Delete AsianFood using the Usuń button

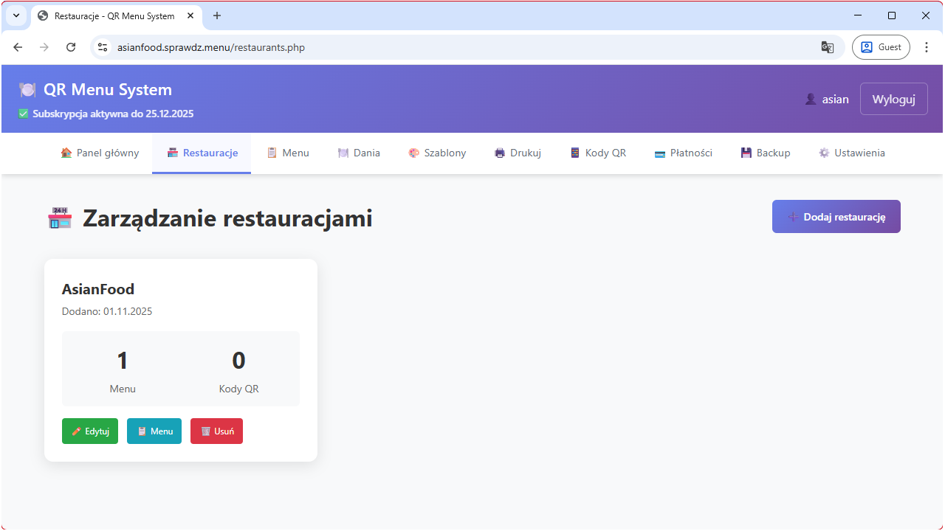pos(216,431)
